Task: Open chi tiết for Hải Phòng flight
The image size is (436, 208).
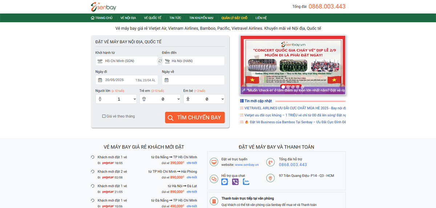Action: click(192, 178)
